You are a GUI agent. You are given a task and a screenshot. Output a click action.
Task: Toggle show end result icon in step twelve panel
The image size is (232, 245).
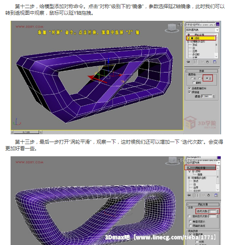tap(195, 62)
